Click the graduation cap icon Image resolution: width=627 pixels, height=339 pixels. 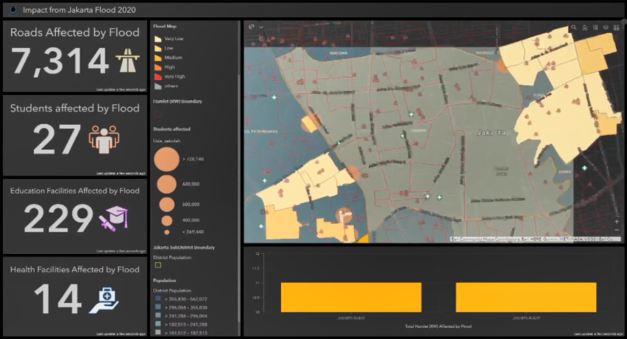coord(114,218)
